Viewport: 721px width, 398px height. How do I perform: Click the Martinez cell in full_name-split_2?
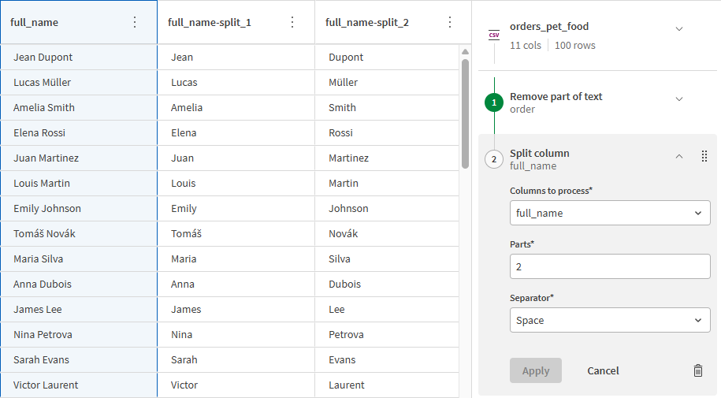tap(386, 158)
